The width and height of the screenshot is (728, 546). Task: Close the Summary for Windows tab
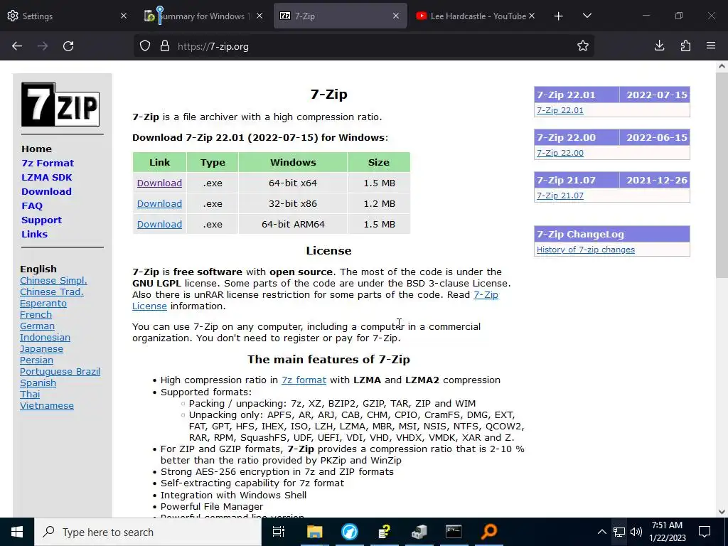[259, 16]
